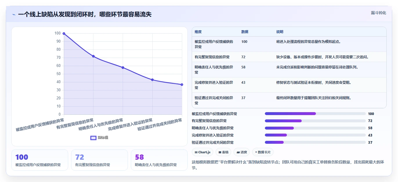Click the legend color box for 指标值
The image size is (398, 182).
pos(93,138)
